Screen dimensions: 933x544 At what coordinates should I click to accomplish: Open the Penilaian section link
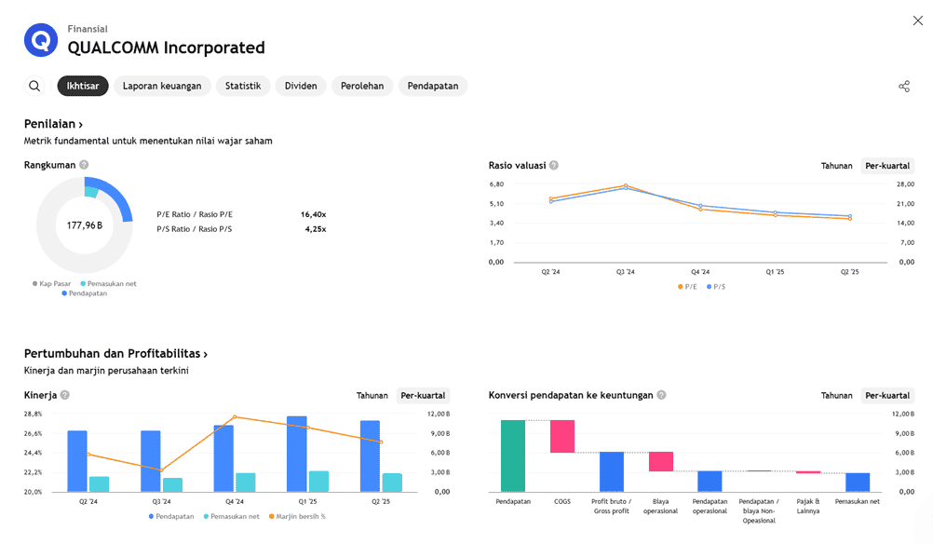pos(54,124)
